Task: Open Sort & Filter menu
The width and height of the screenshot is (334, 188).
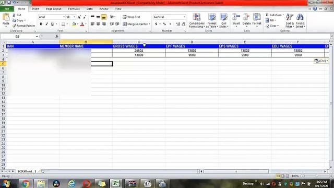Action: (x=290, y=20)
